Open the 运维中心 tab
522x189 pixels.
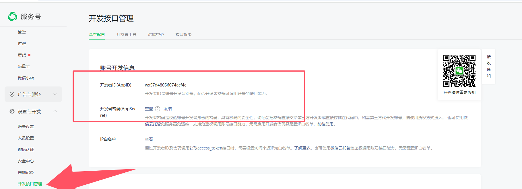(156, 34)
